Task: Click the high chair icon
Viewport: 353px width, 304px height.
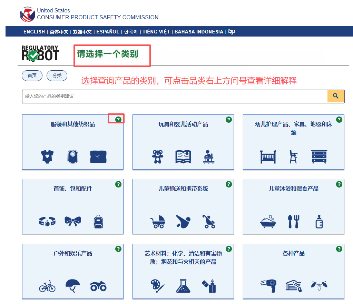Action: 293,156
